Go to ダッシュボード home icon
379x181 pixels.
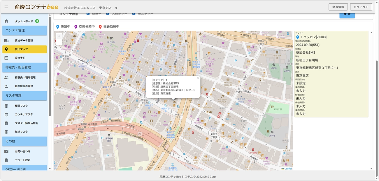6,21
